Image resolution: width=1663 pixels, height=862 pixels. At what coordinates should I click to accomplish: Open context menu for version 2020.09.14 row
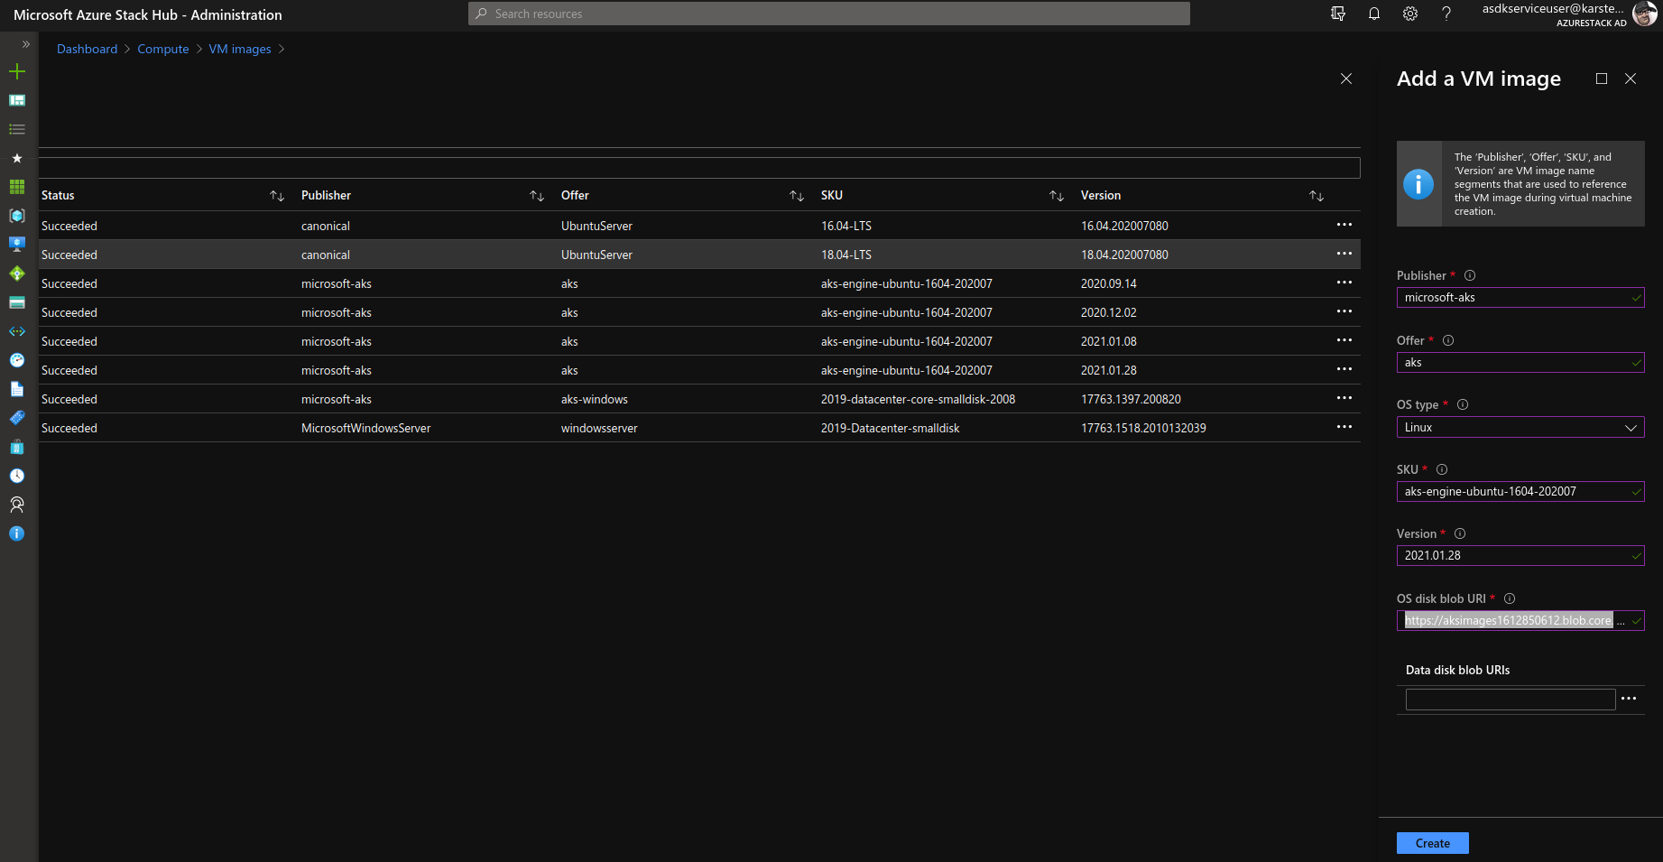click(1344, 283)
